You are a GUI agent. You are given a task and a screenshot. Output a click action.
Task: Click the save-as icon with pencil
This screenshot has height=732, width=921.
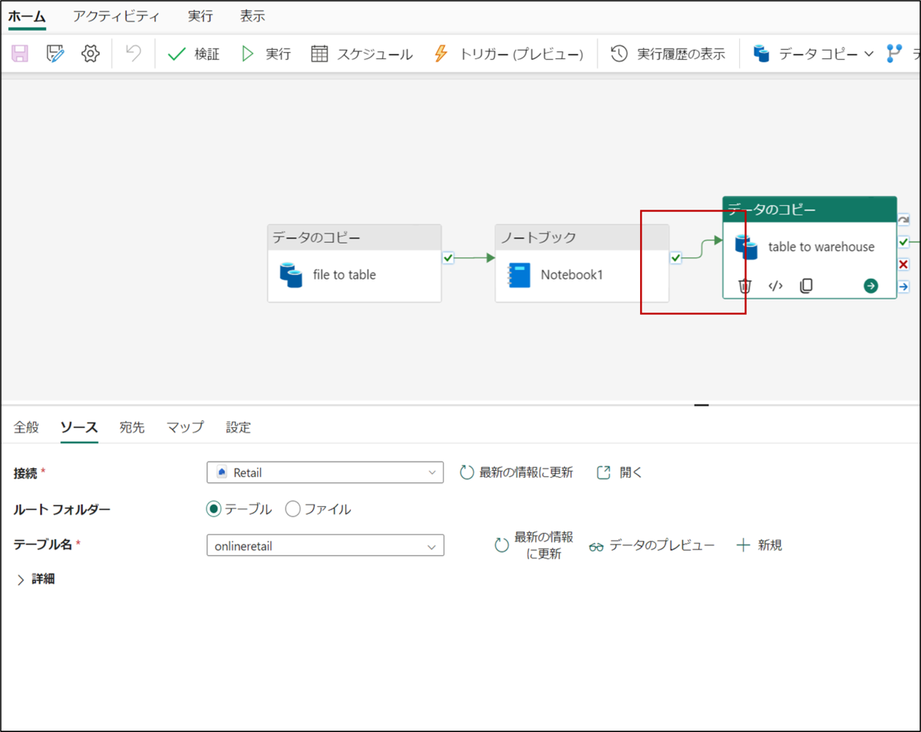(x=55, y=54)
